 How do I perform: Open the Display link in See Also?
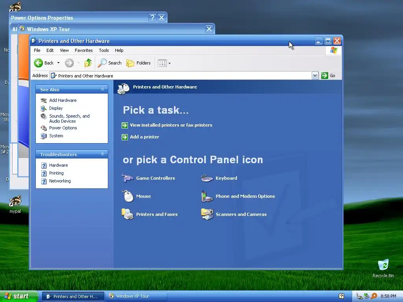[56, 108]
